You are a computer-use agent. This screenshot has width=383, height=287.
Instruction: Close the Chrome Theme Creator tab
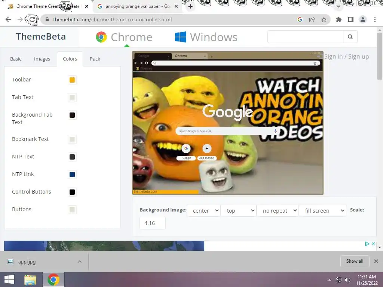(x=87, y=6)
